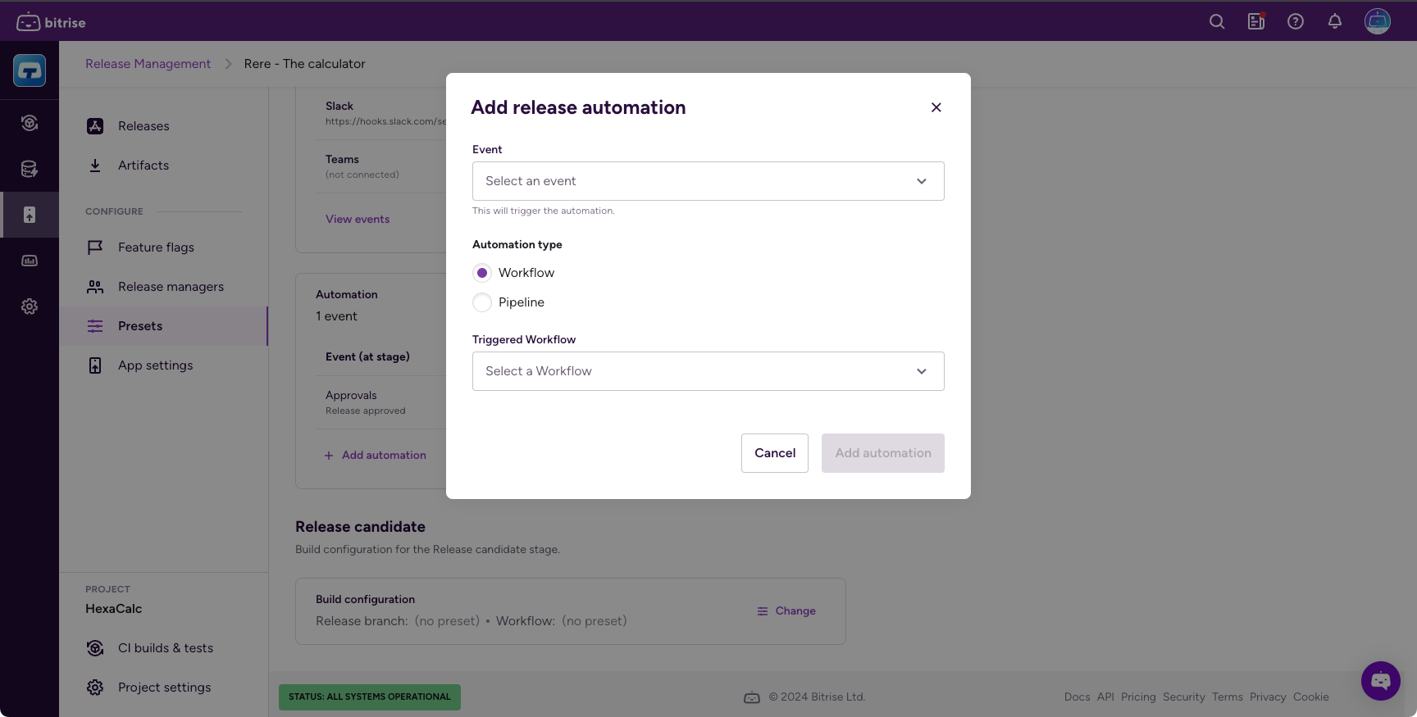Open build cache database icon in left rail
The height and width of the screenshot is (717, 1417).
tap(30, 169)
